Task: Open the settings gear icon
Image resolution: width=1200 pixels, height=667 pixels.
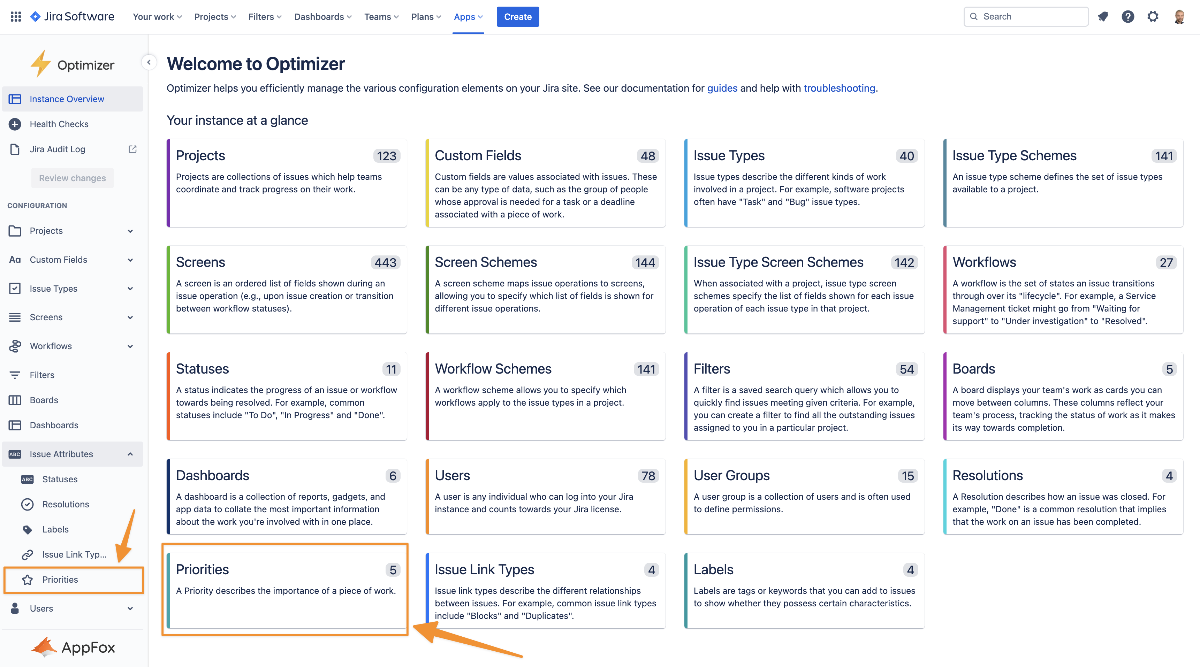Action: click(x=1153, y=17)
